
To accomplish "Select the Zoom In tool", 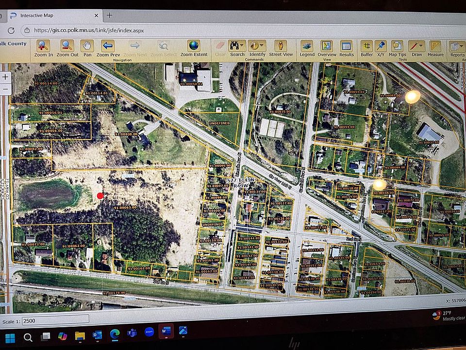I will click(43, 48).
